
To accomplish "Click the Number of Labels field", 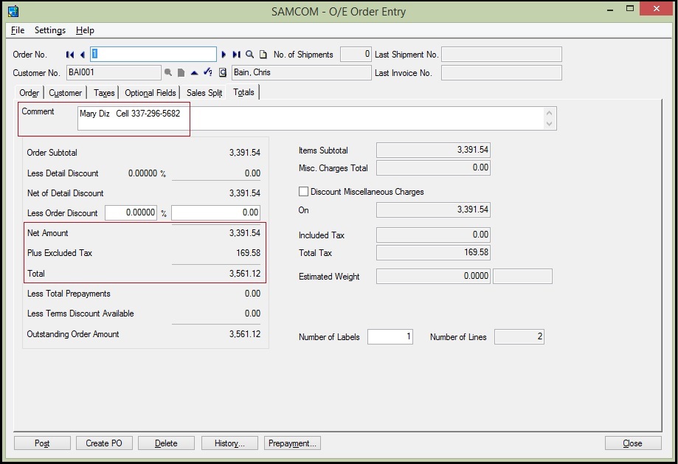I will click(x=390, y=337).
